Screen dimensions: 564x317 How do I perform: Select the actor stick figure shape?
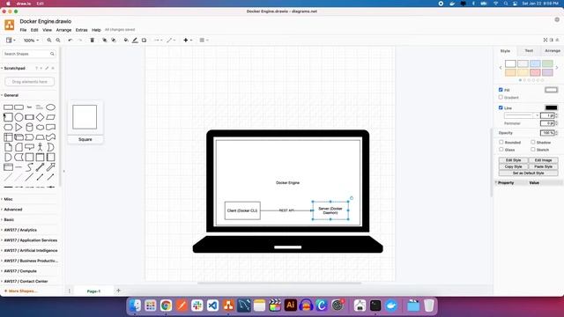click(x=40, y=147)
